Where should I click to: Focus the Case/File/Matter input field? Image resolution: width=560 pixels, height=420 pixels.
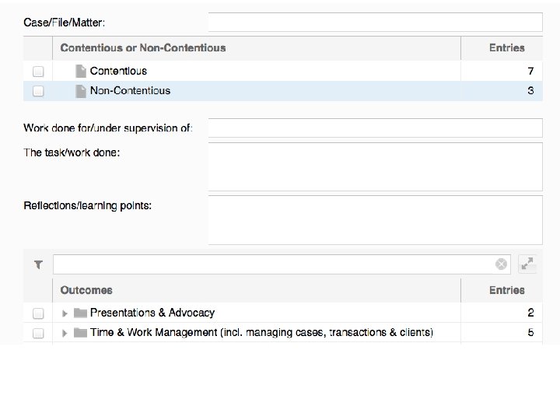pos(375,22)
